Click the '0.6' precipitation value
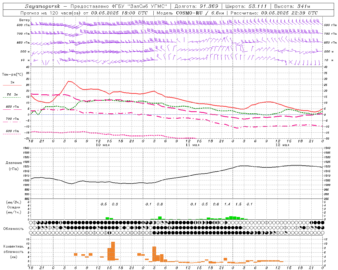Viewport: 338px width, 270px height. click(x=216, y=204)
